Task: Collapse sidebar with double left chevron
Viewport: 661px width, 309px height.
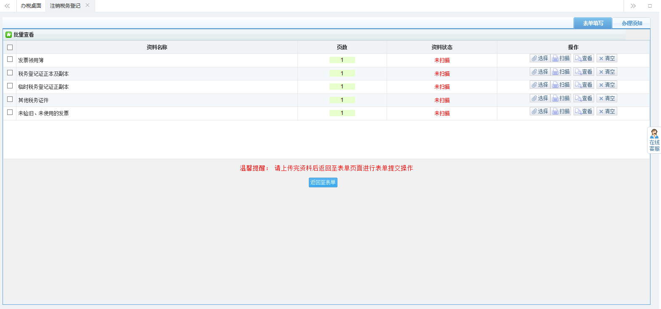Action: (x=7, y=6)
